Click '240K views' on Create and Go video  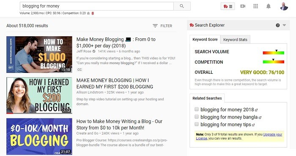click(110, 133)
